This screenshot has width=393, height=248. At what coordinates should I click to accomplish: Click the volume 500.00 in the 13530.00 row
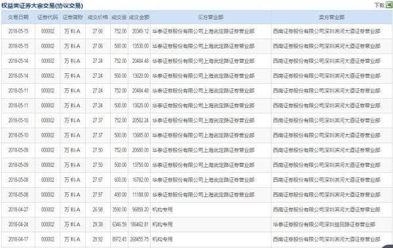coord(121,46)
